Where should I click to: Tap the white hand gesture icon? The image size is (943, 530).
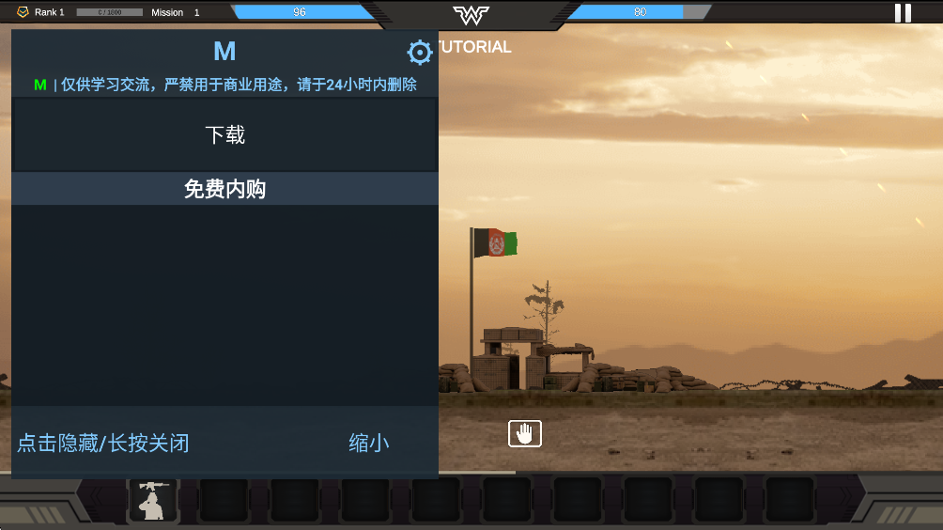click(x=524, y=433)
